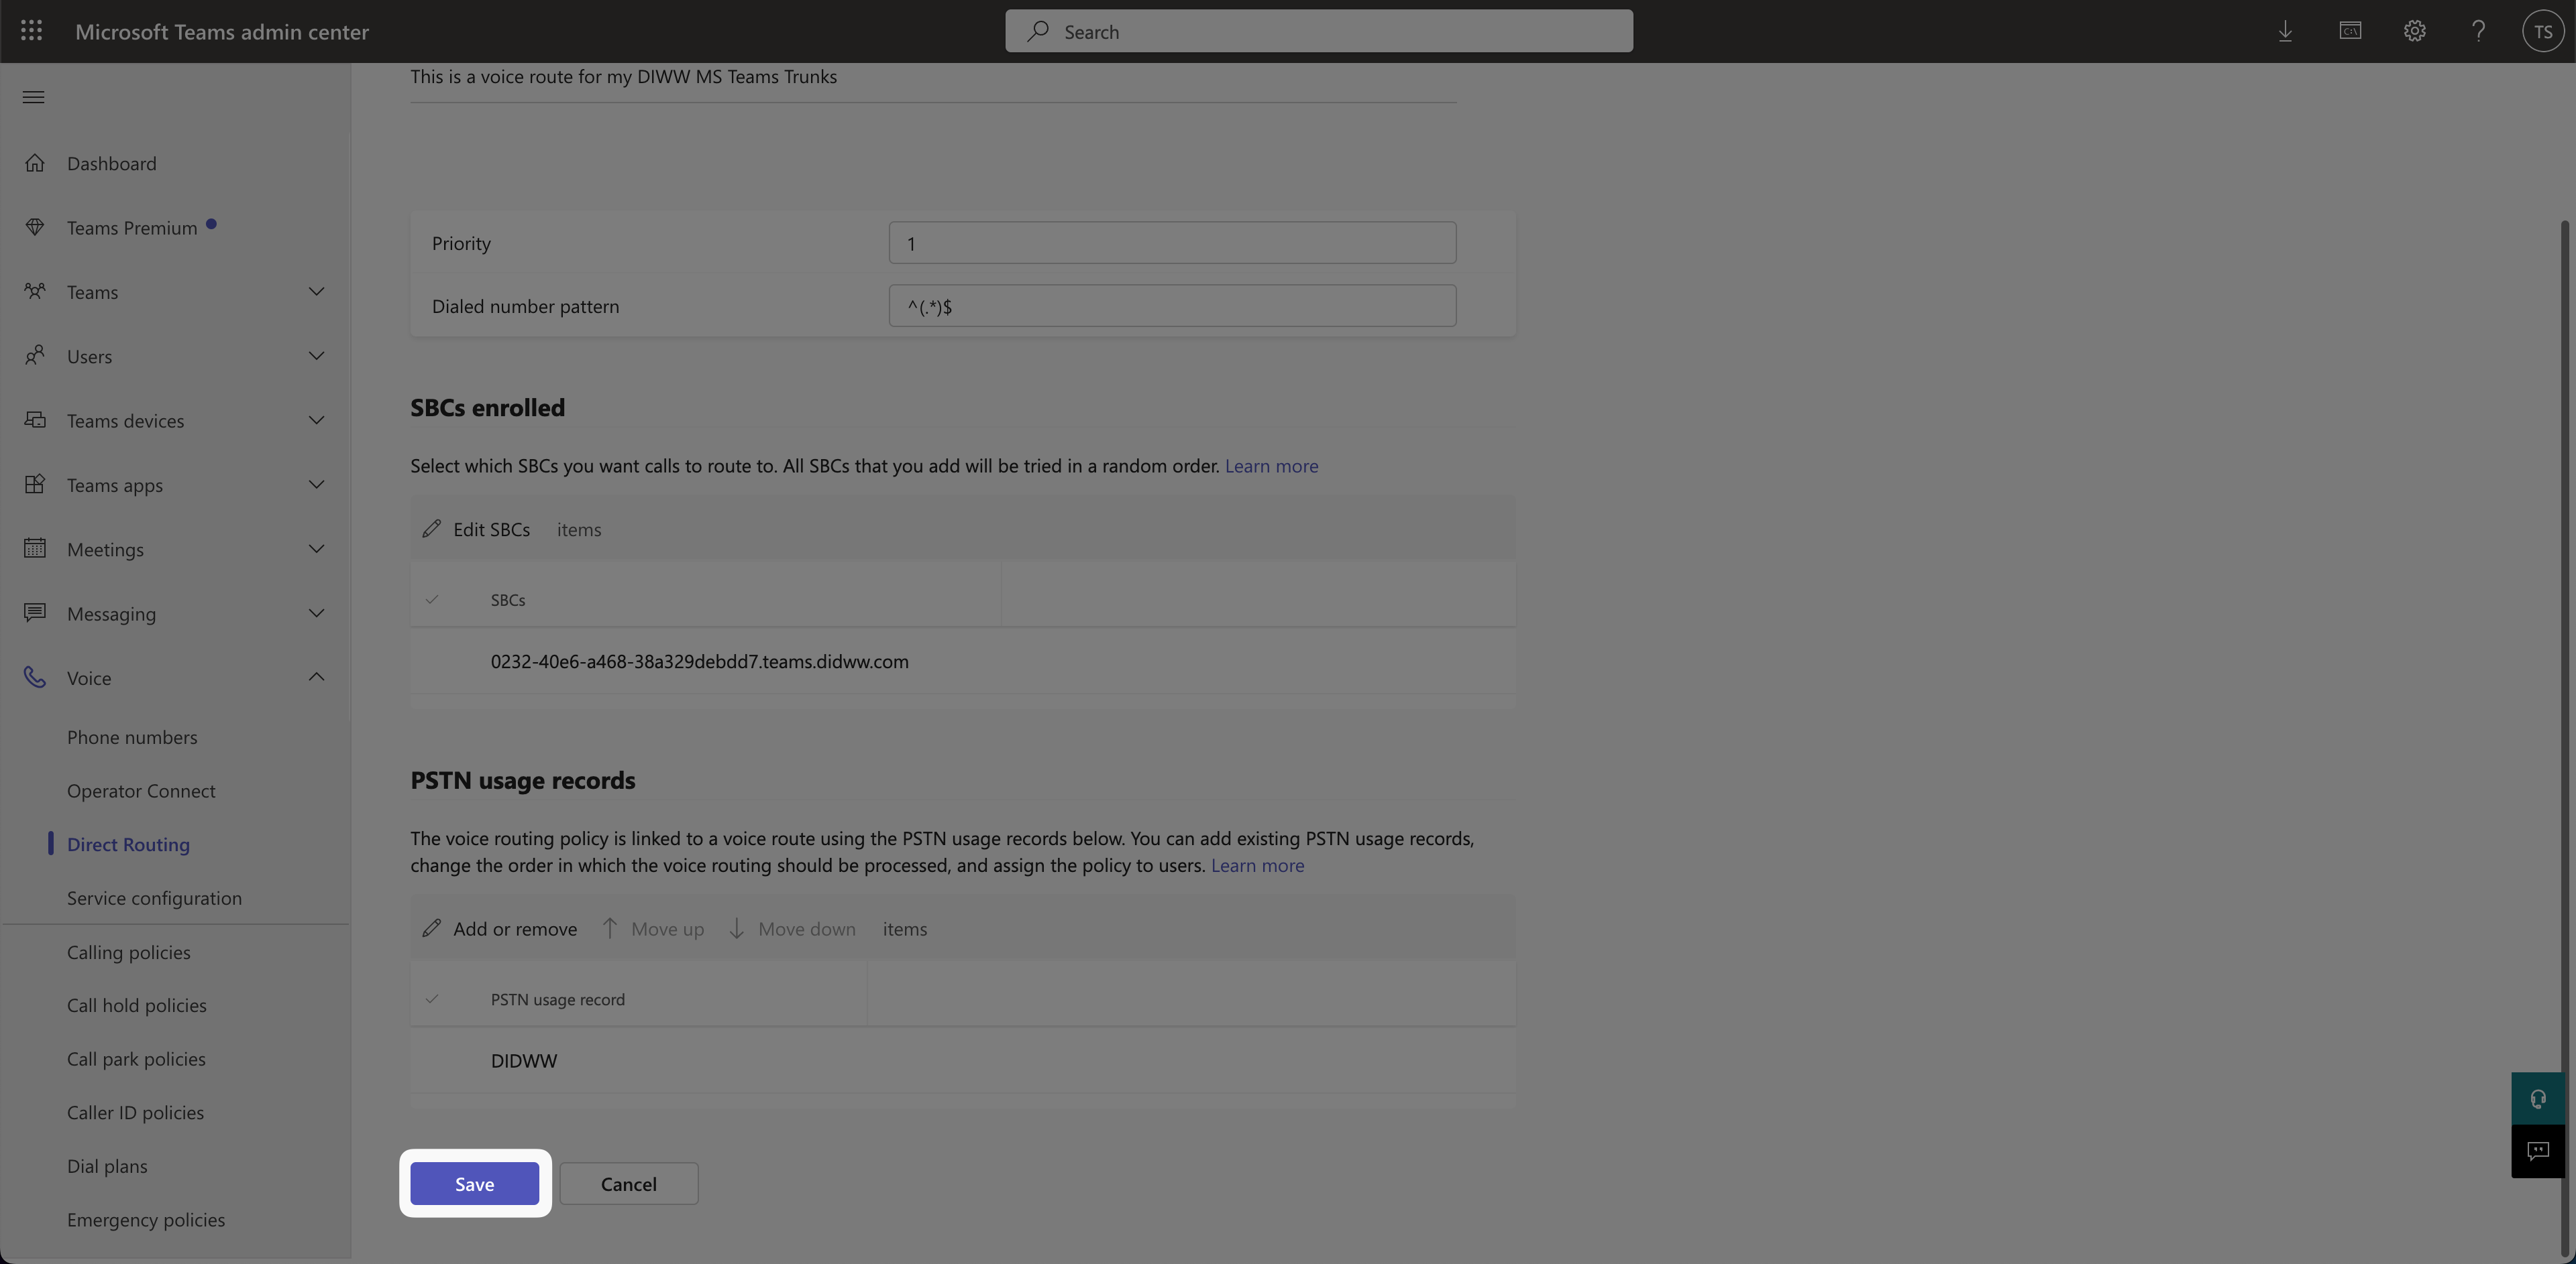Image resolution: width=2576 pixels, height=1264 pixels.
Task: Click the Teams Premium label
Action: (132, 228)
